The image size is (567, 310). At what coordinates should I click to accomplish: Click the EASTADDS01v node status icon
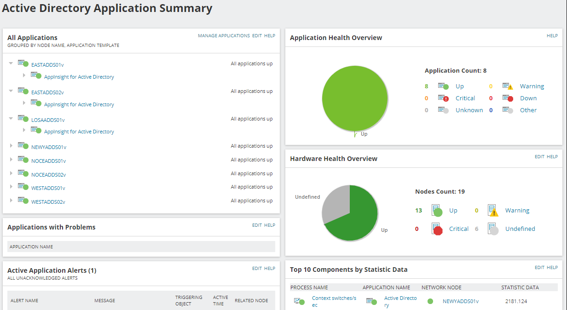pyautogui.click(x=23, y=63)
